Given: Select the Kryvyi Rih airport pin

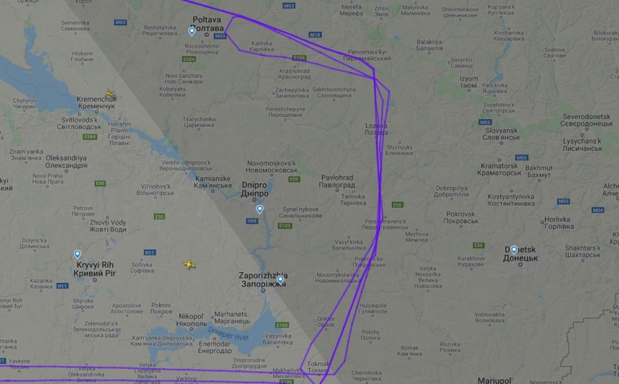Looking at the screenshot, I should tap(77, 254).
